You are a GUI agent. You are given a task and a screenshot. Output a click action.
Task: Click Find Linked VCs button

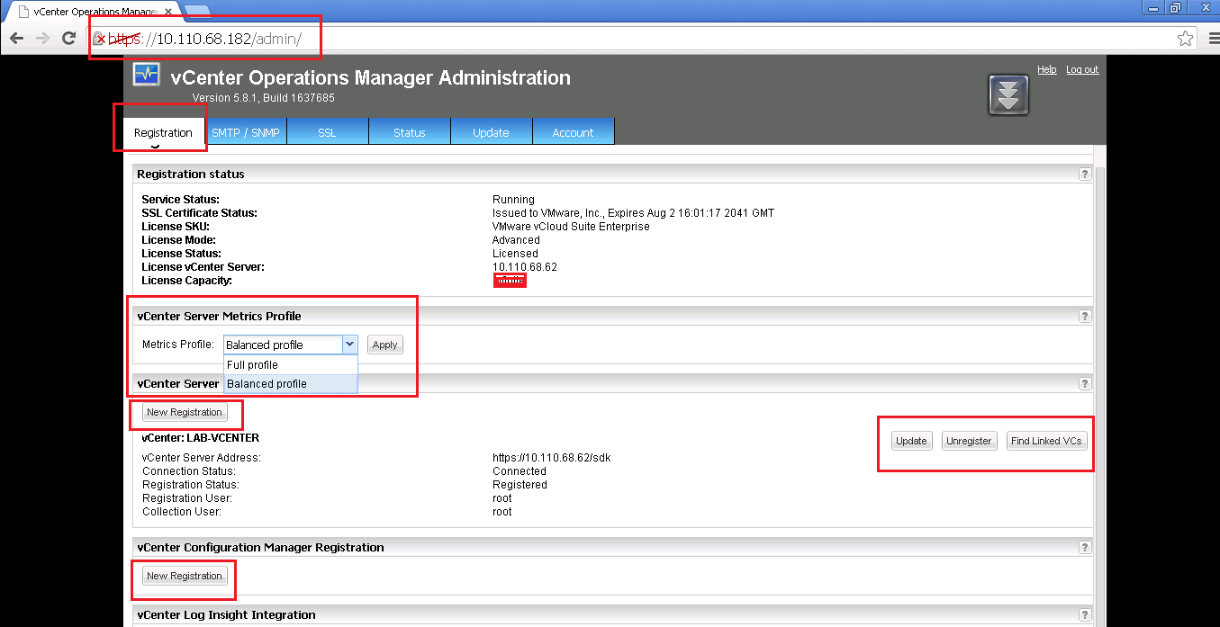point(1046,441)
